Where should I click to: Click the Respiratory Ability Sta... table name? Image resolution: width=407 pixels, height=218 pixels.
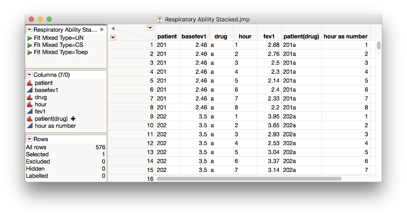(65, 30)
